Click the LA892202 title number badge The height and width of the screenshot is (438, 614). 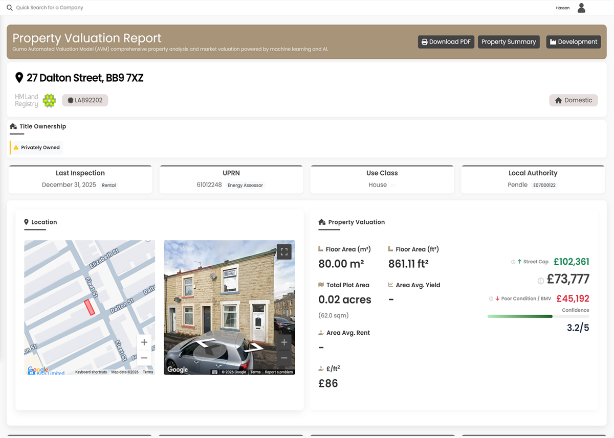click(85, 100)
